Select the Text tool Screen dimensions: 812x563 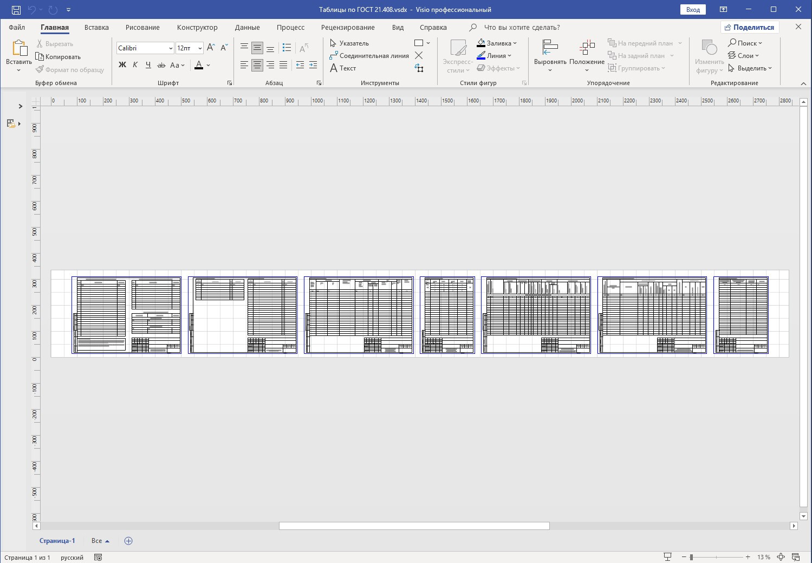click(343, 68)
